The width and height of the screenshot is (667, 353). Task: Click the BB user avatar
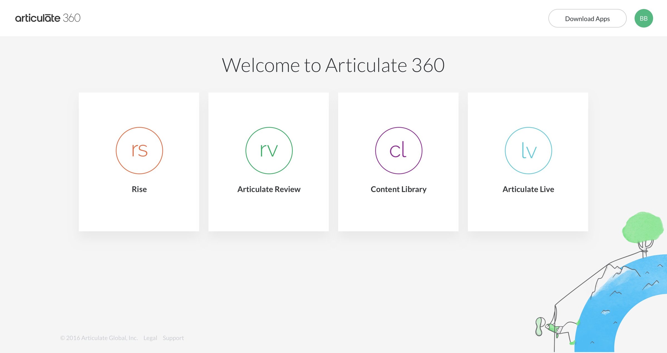point(644,18)
